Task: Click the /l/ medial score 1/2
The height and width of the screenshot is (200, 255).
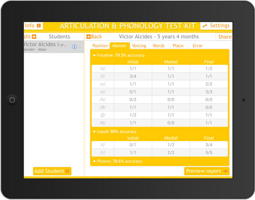Action: click(x=171, y=145)
